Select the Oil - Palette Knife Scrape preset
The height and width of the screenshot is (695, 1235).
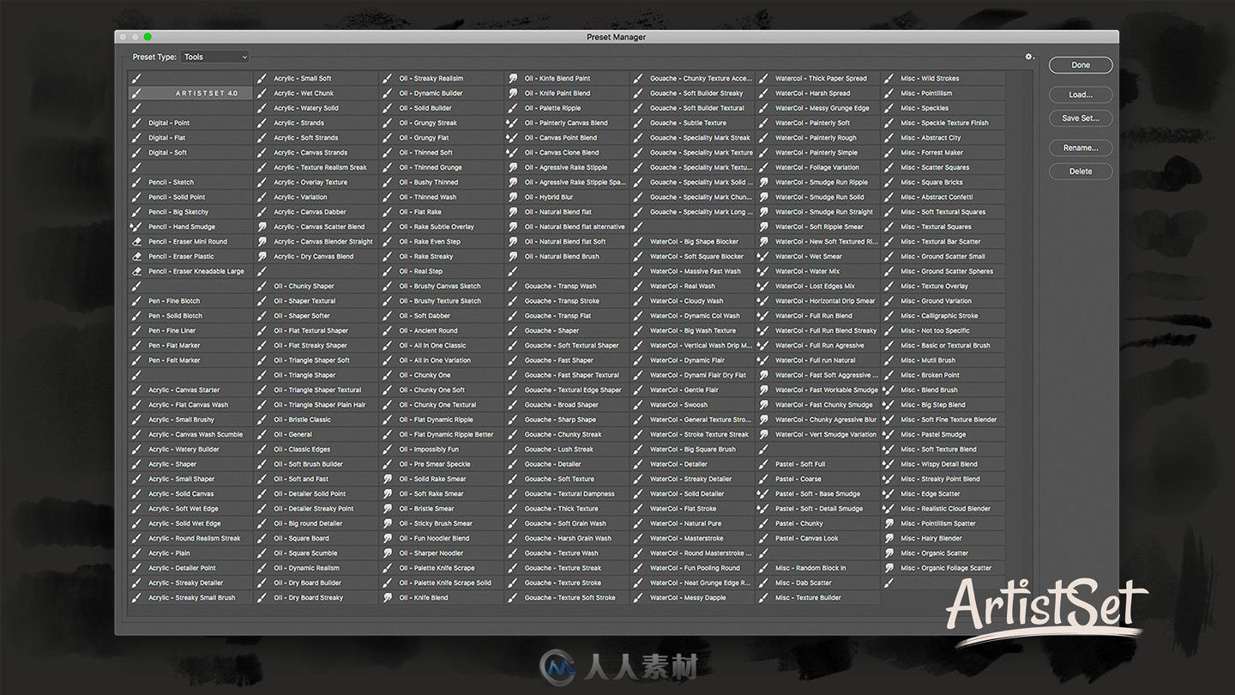point(441,568)
